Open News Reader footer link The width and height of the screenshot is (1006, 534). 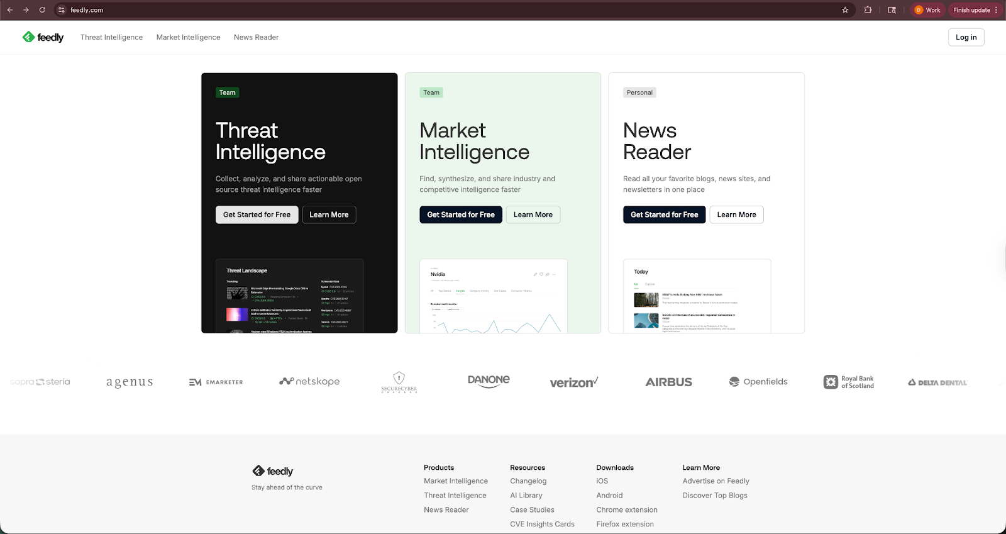[446, 510]
